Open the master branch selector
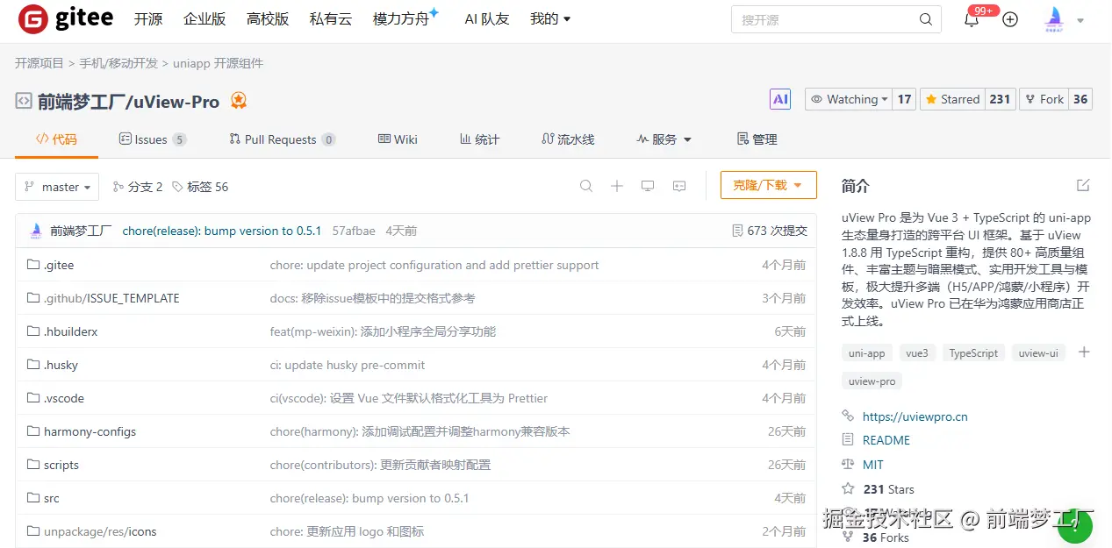The width and height of the screenshot is (1112, 548). (x=57, y=187)
